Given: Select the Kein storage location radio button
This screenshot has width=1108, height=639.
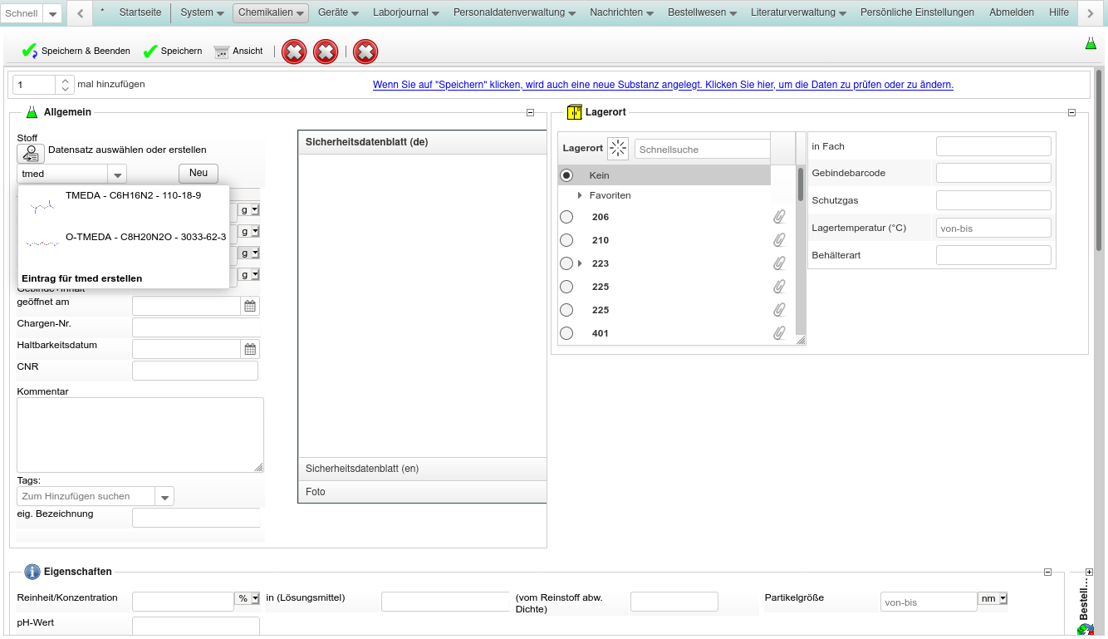Looking at the screenshot, I should (566, 175).
